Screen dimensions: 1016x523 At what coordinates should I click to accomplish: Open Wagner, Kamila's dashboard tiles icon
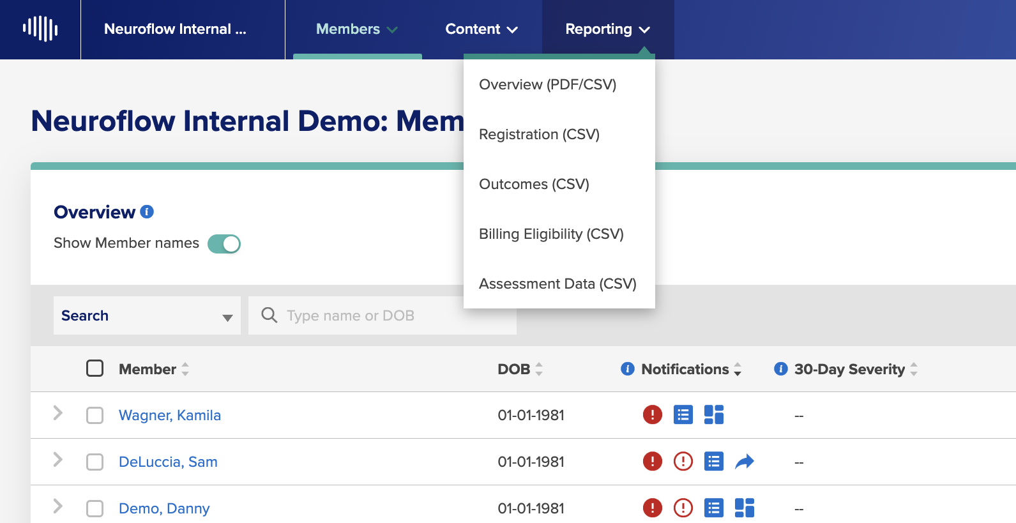pos(713,414)
